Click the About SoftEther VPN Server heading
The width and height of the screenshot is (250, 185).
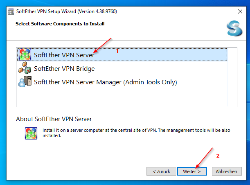54,119
